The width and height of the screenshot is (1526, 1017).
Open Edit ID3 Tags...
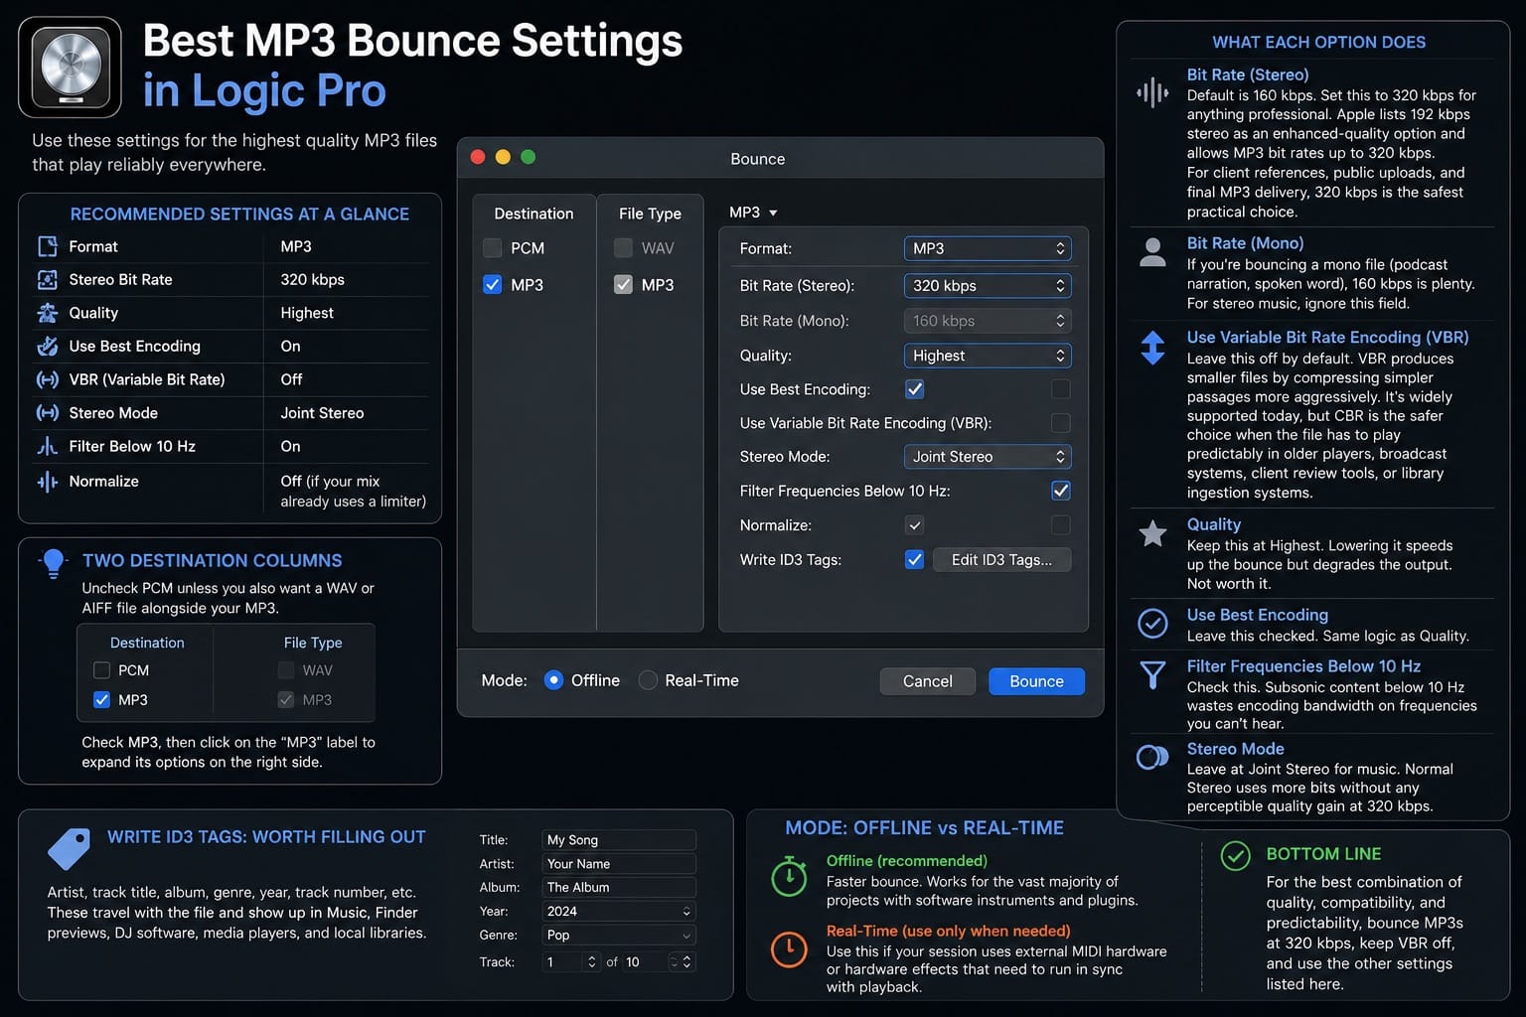coord(1001,560)
